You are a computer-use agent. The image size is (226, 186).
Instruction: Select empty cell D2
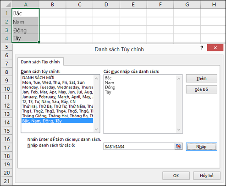click(106, 22)
